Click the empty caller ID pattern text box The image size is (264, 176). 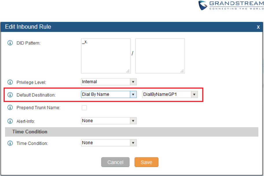pos(160,56)
